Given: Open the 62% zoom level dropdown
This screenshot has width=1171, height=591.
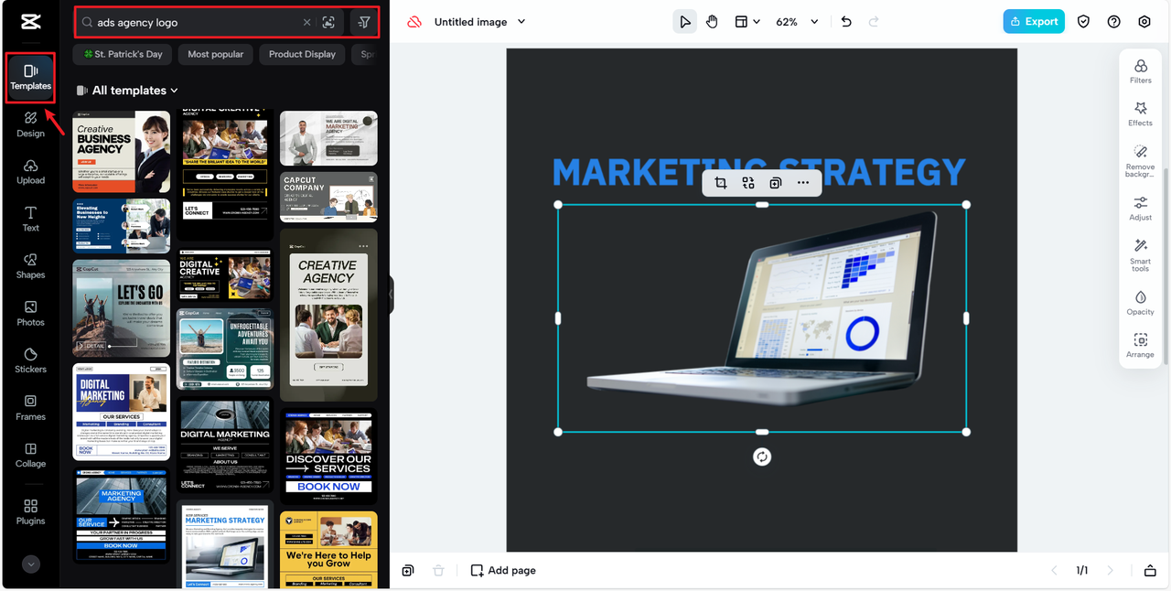Looking at the screenshot, I should coord(797,22).
